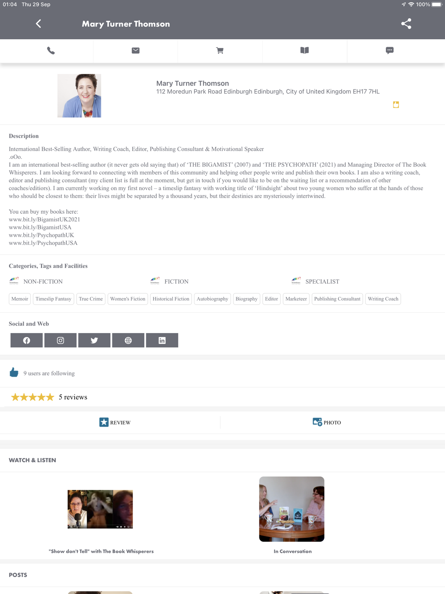This screenshot has height=594, width=445.
Task: Tap the chat bubble icon
Action: point(390,51)
